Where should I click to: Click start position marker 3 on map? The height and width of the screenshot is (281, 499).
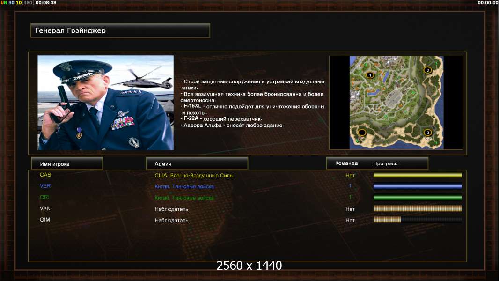[x=428, y=133]
